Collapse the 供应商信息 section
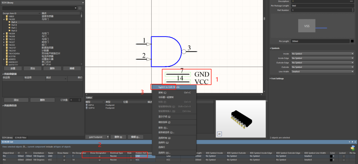 click(3, 105)
